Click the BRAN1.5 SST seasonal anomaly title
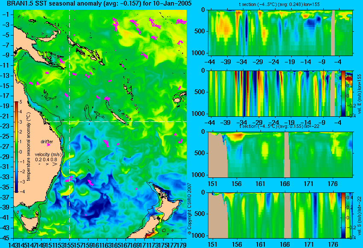The height and width of the screenshot is (248, 363). (x=99, y=3)
